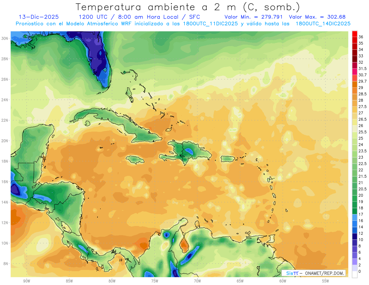Click latitude axis label "8N"
Image resolution: width=369 pixels, height=285 pixels.
(x=6, y=264)
